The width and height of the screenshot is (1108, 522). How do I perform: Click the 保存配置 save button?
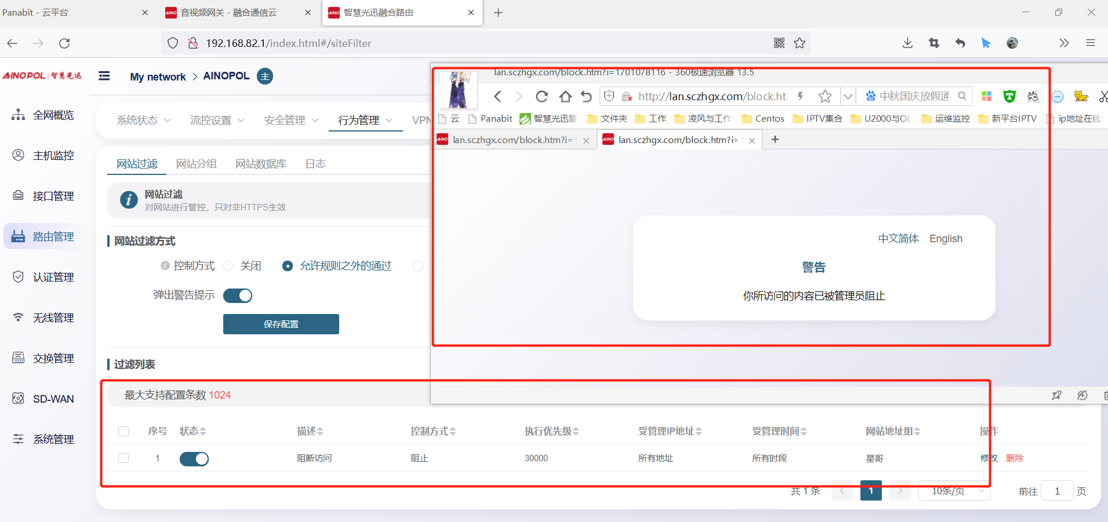(x=281, y=324)
